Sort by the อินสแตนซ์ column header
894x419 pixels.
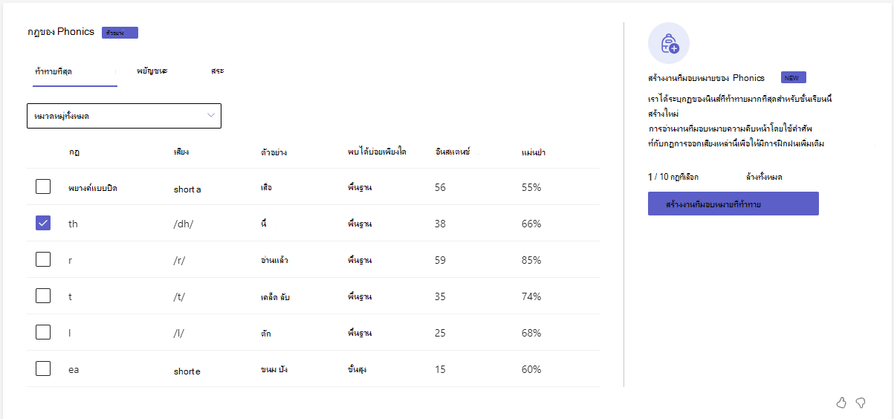coord(453,152)
